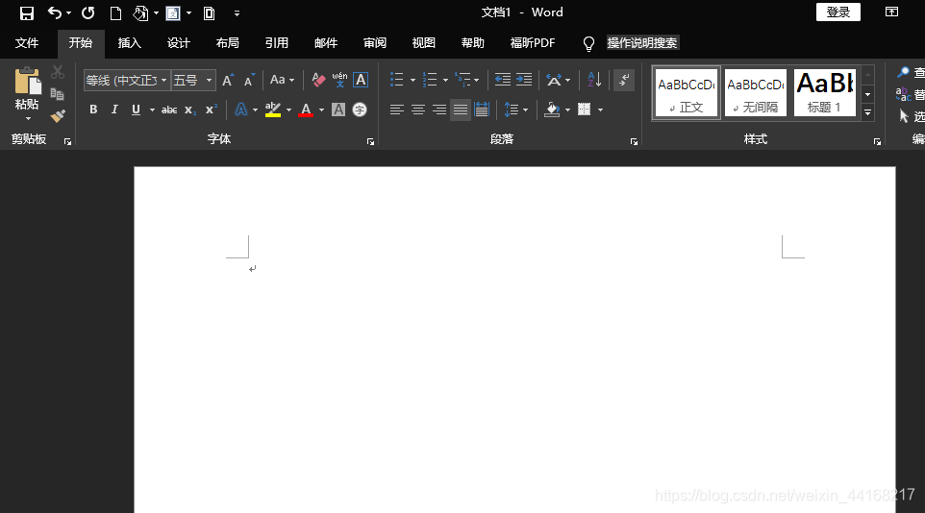The height and width of the screenshot is (513, 925).
Task: Align text left
Action: pyautogui.click(x=396, y=110)
